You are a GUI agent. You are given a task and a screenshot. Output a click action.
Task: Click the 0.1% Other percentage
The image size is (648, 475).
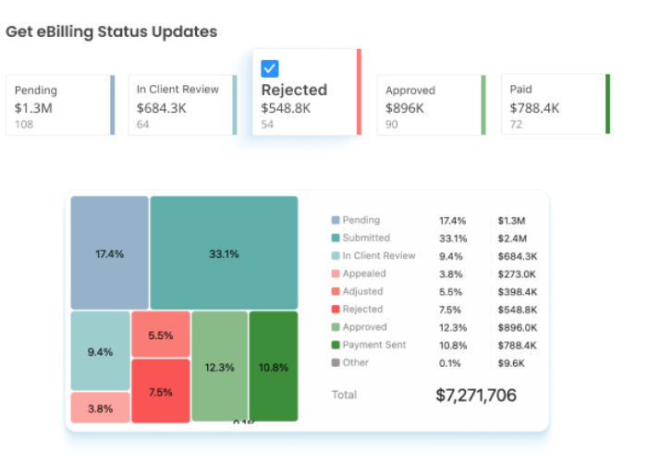[x=449, y=363]
